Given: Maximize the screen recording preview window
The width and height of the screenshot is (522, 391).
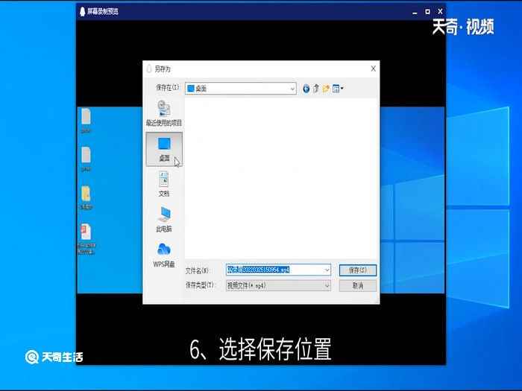Looking at the screenshot, I should click(427, 12).
